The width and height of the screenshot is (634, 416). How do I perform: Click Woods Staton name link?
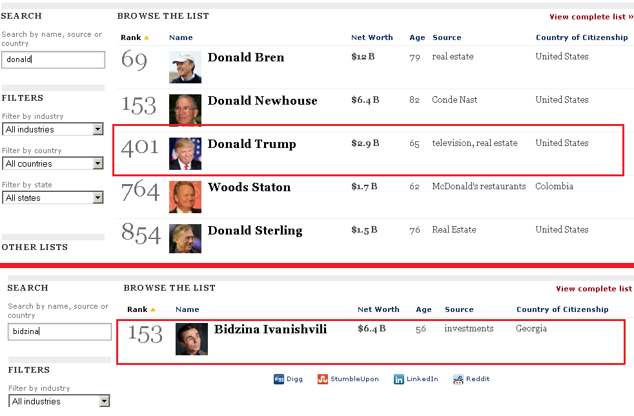[x=249, y=187]
